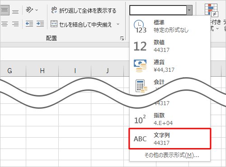Apply center horizontal alignment
Image resolution: width=226 pixels, height=167 pixels.
tap(5, 24)
